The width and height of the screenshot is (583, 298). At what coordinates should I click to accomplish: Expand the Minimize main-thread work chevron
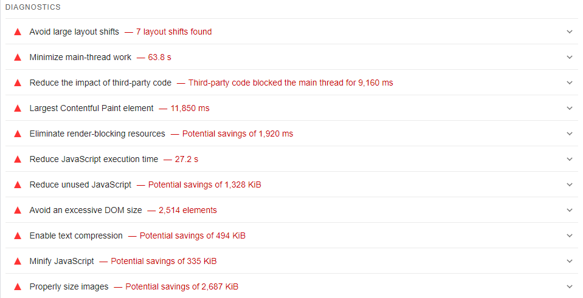pos(570,57)
